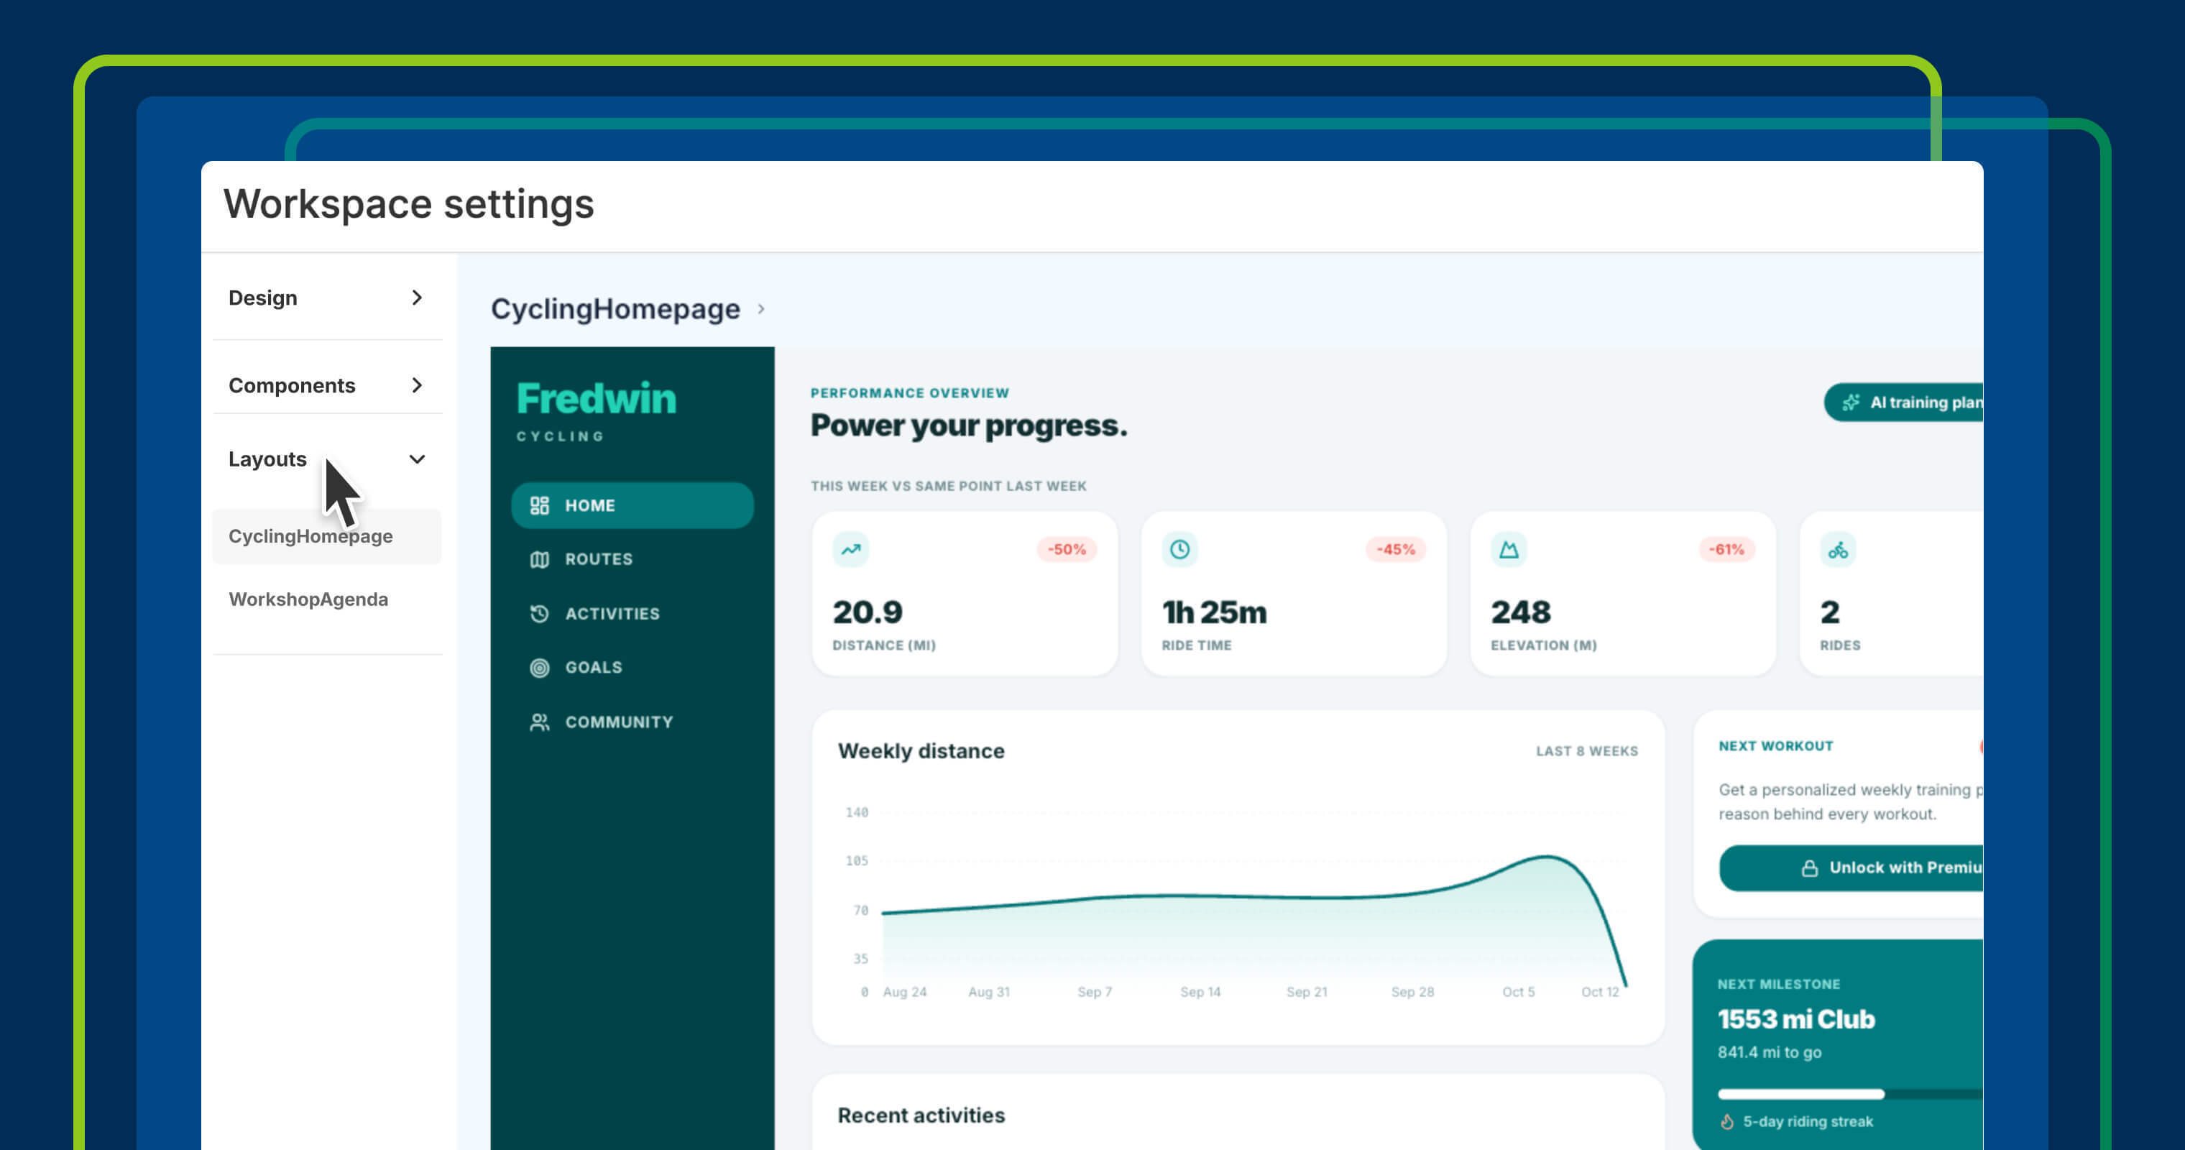Expand the Design section chevron
This screenshot has height=1150, width=2185.
point(416,298)
